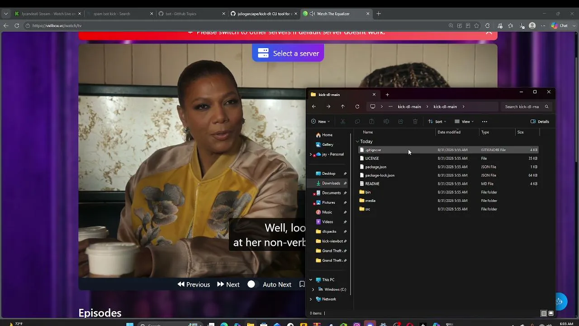
Task: Click the Rename icon in Explorer toolbar
Action: point(386,121)
